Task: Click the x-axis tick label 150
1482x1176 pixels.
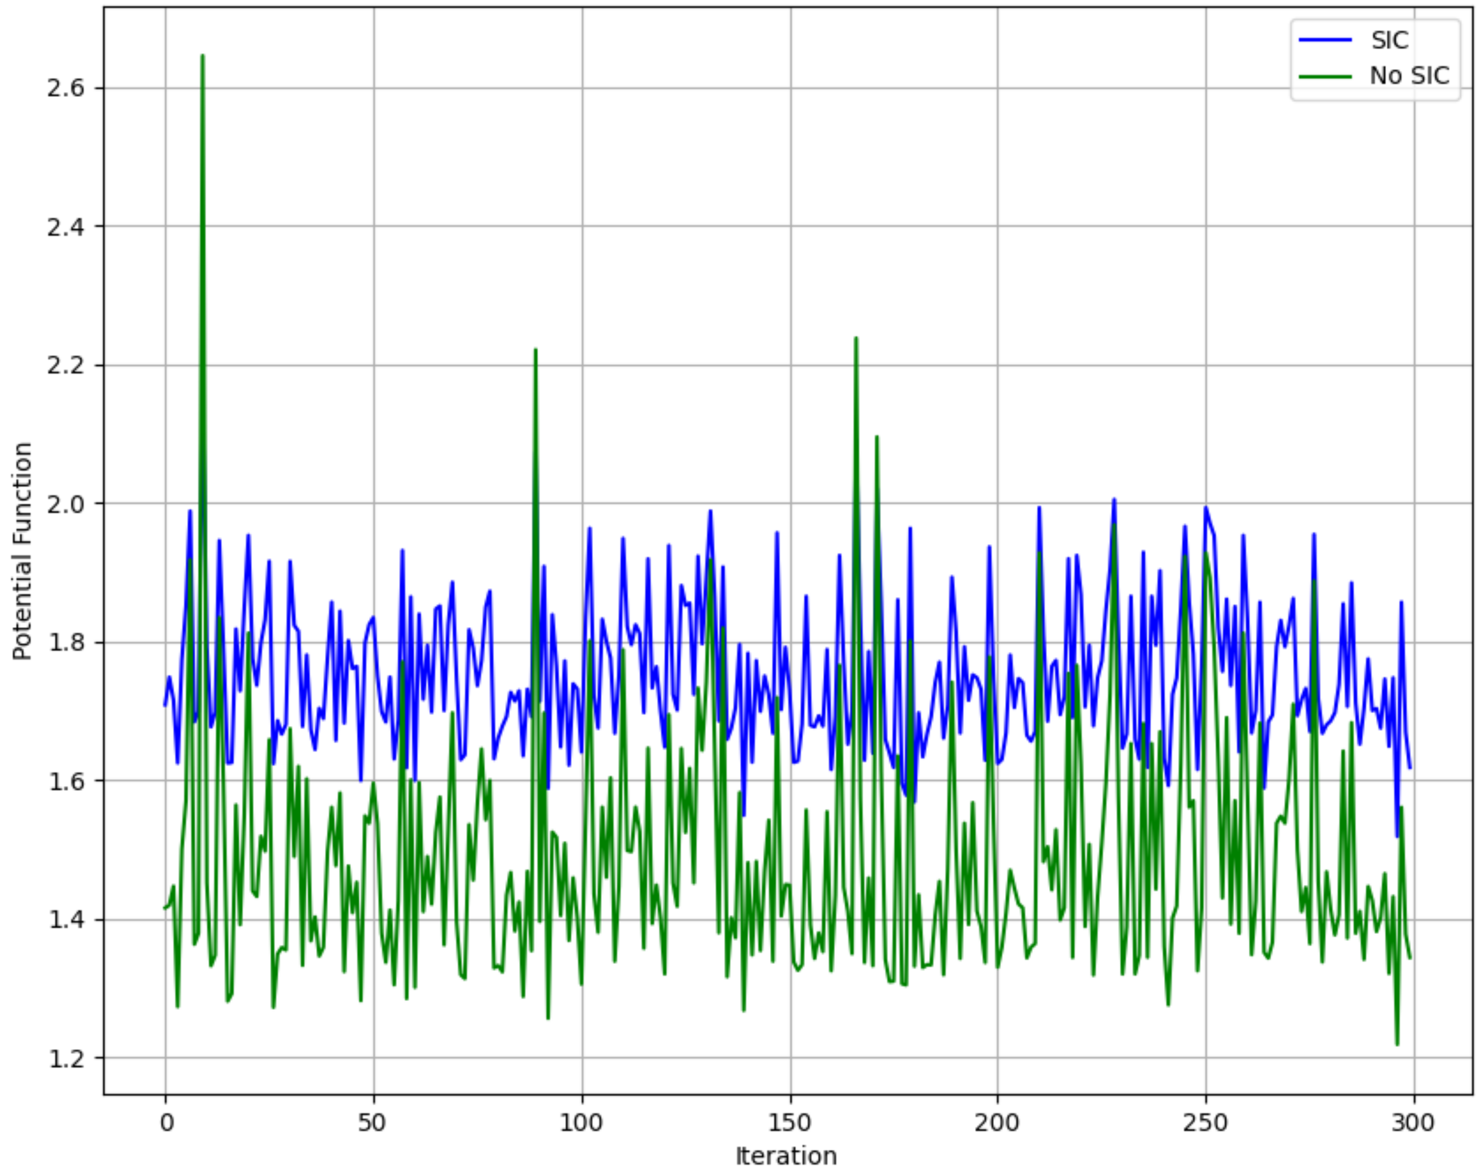Action: tap(790, 1123)
